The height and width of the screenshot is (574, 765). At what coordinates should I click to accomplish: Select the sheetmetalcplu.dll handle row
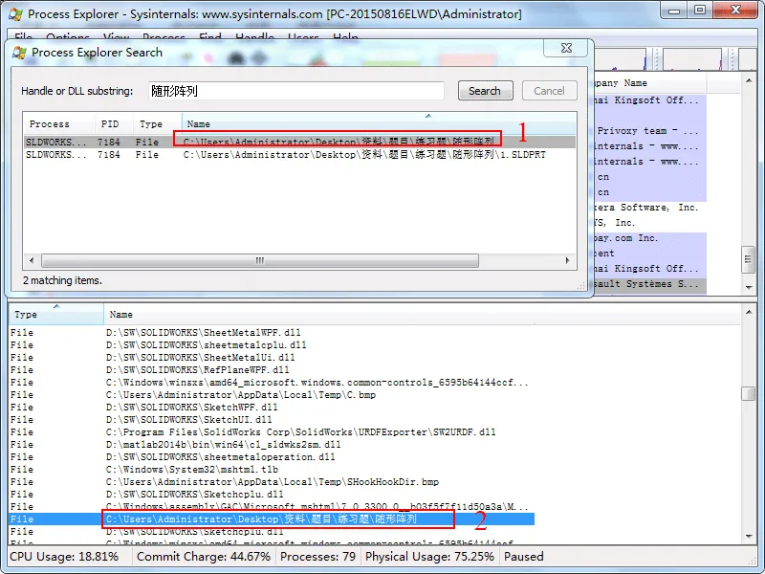tap(272, 345)
